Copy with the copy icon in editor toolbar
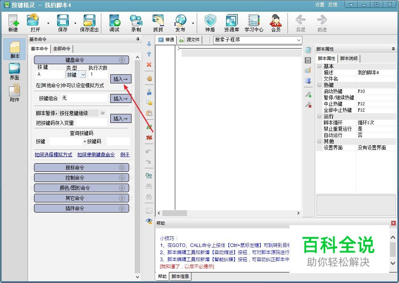The width and height of the screenshot is (399, 283). pyautogui.click(x=149, y=103)
